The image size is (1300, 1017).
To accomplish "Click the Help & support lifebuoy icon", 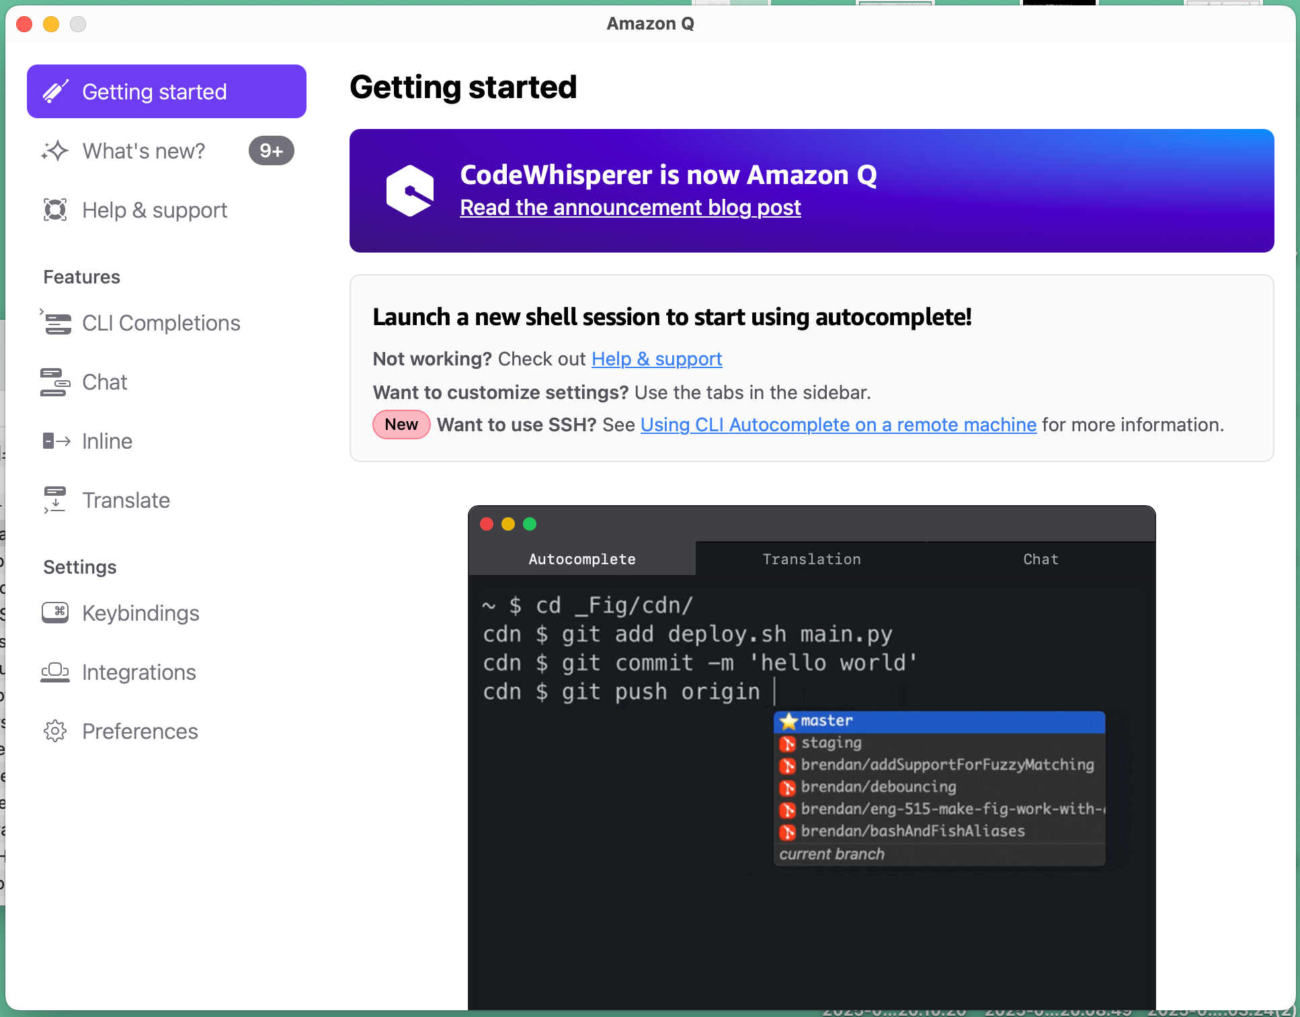I will click(55, 210).
